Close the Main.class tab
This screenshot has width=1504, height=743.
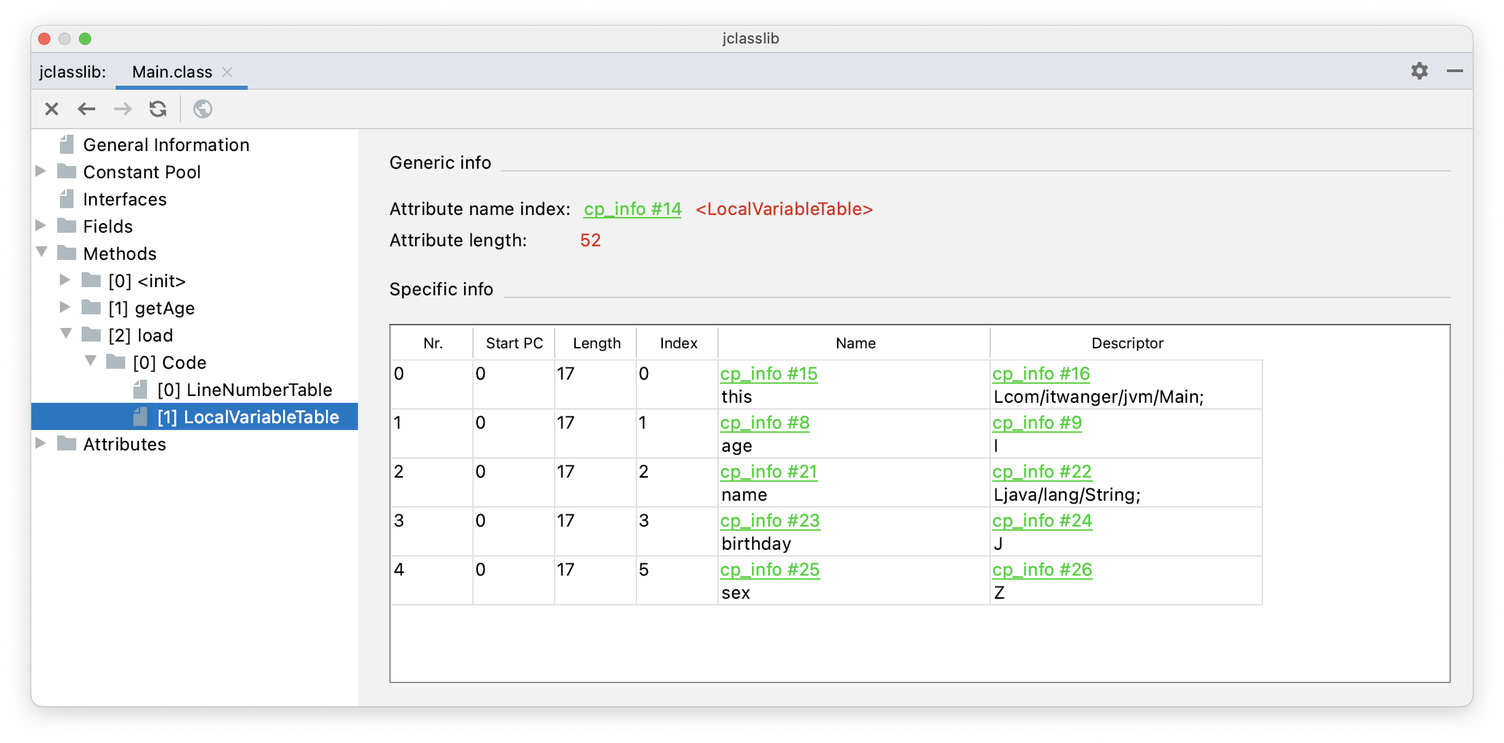click(228, 72)
